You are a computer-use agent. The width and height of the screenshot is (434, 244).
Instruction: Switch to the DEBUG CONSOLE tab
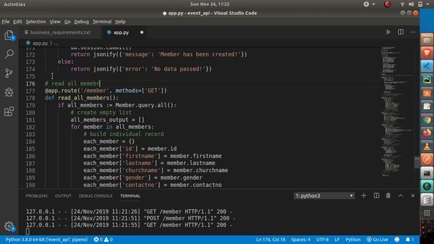point(96,196)
